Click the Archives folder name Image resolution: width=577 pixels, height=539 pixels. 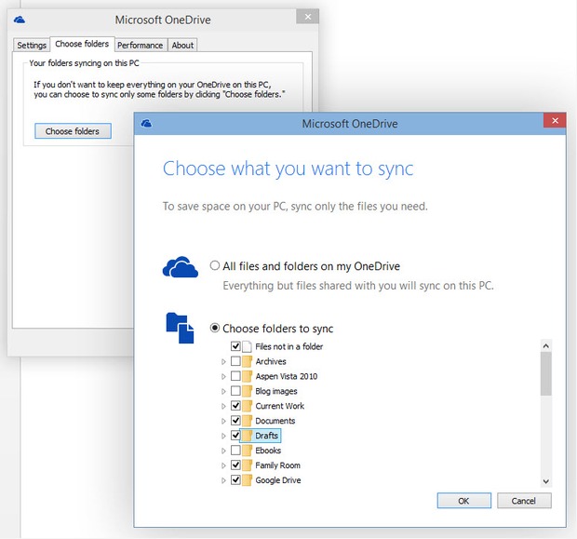[x=271, y=361]
